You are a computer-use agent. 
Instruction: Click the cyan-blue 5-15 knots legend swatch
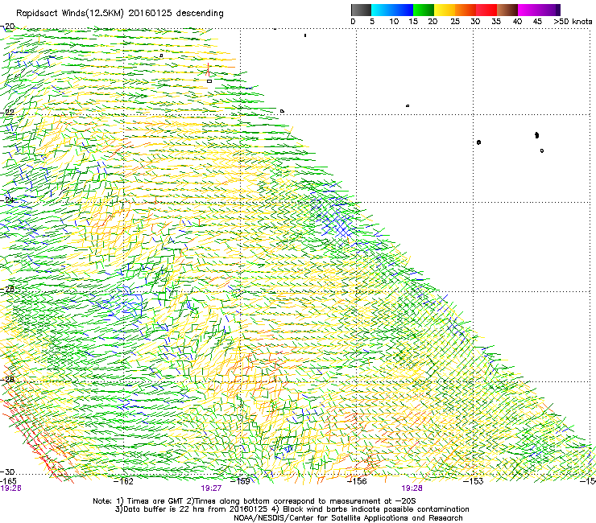392,10
